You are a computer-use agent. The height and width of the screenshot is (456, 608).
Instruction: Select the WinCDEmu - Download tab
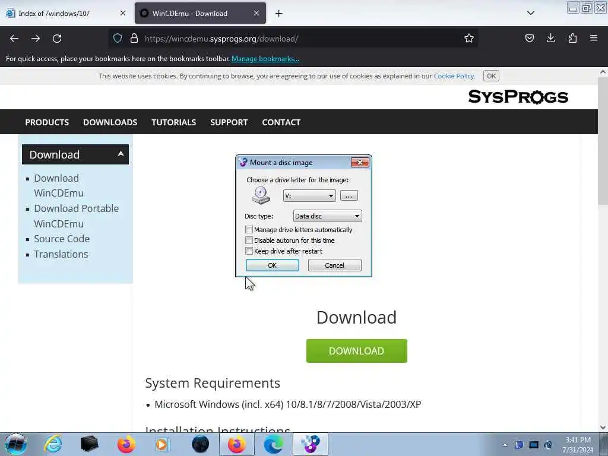pos(200,13)
